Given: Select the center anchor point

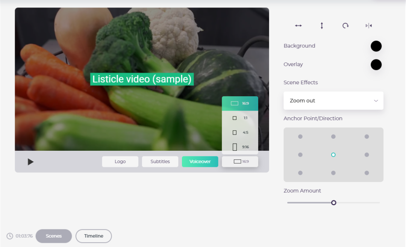Looking at the screenshot, I should click(333, 155).
